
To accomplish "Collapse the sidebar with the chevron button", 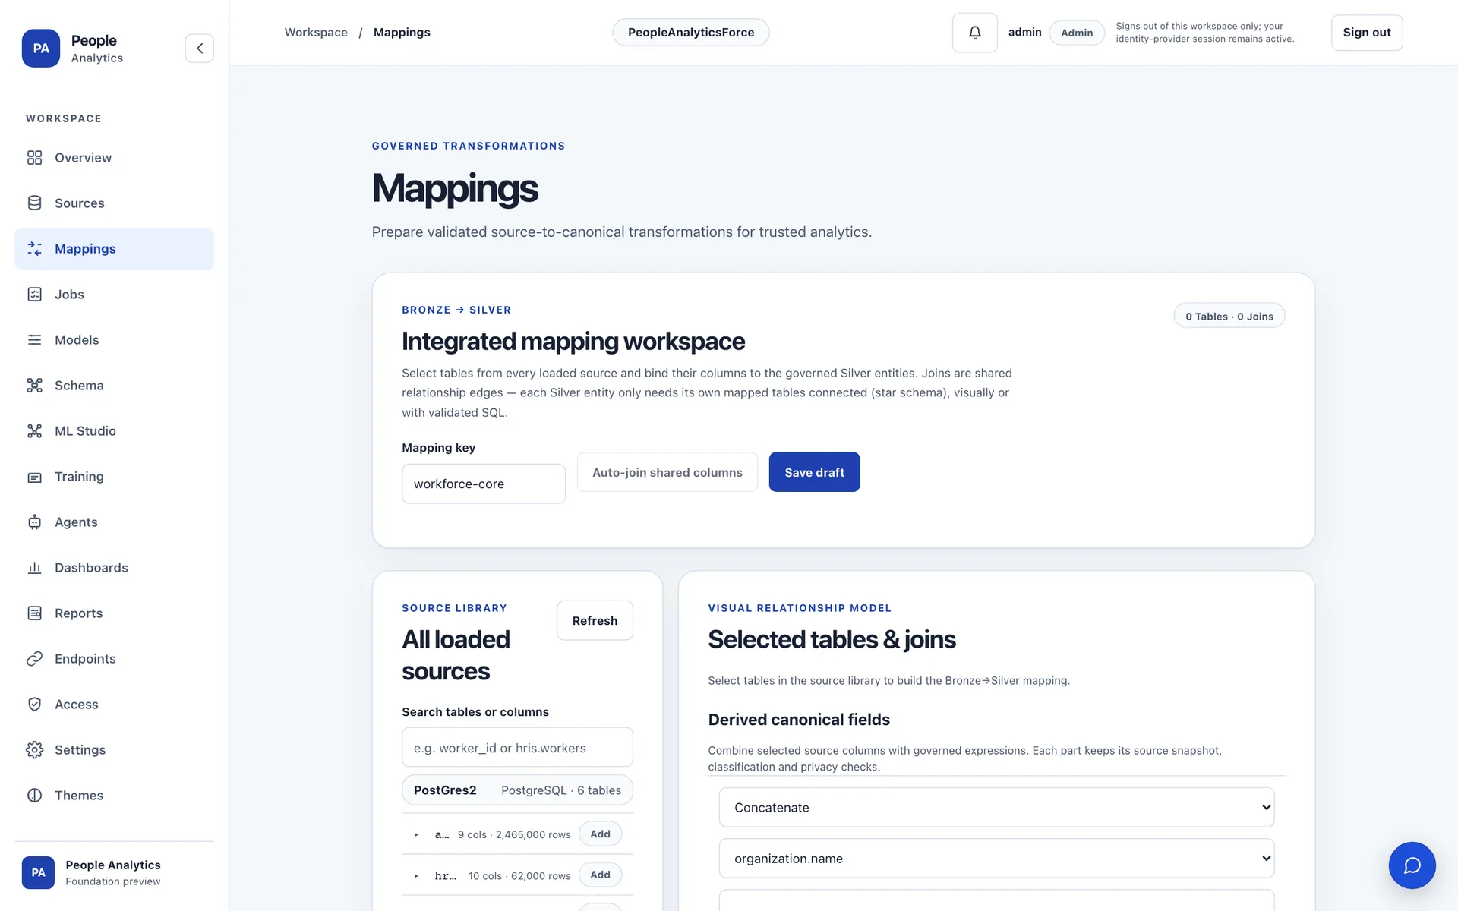I will coord(199,48).
